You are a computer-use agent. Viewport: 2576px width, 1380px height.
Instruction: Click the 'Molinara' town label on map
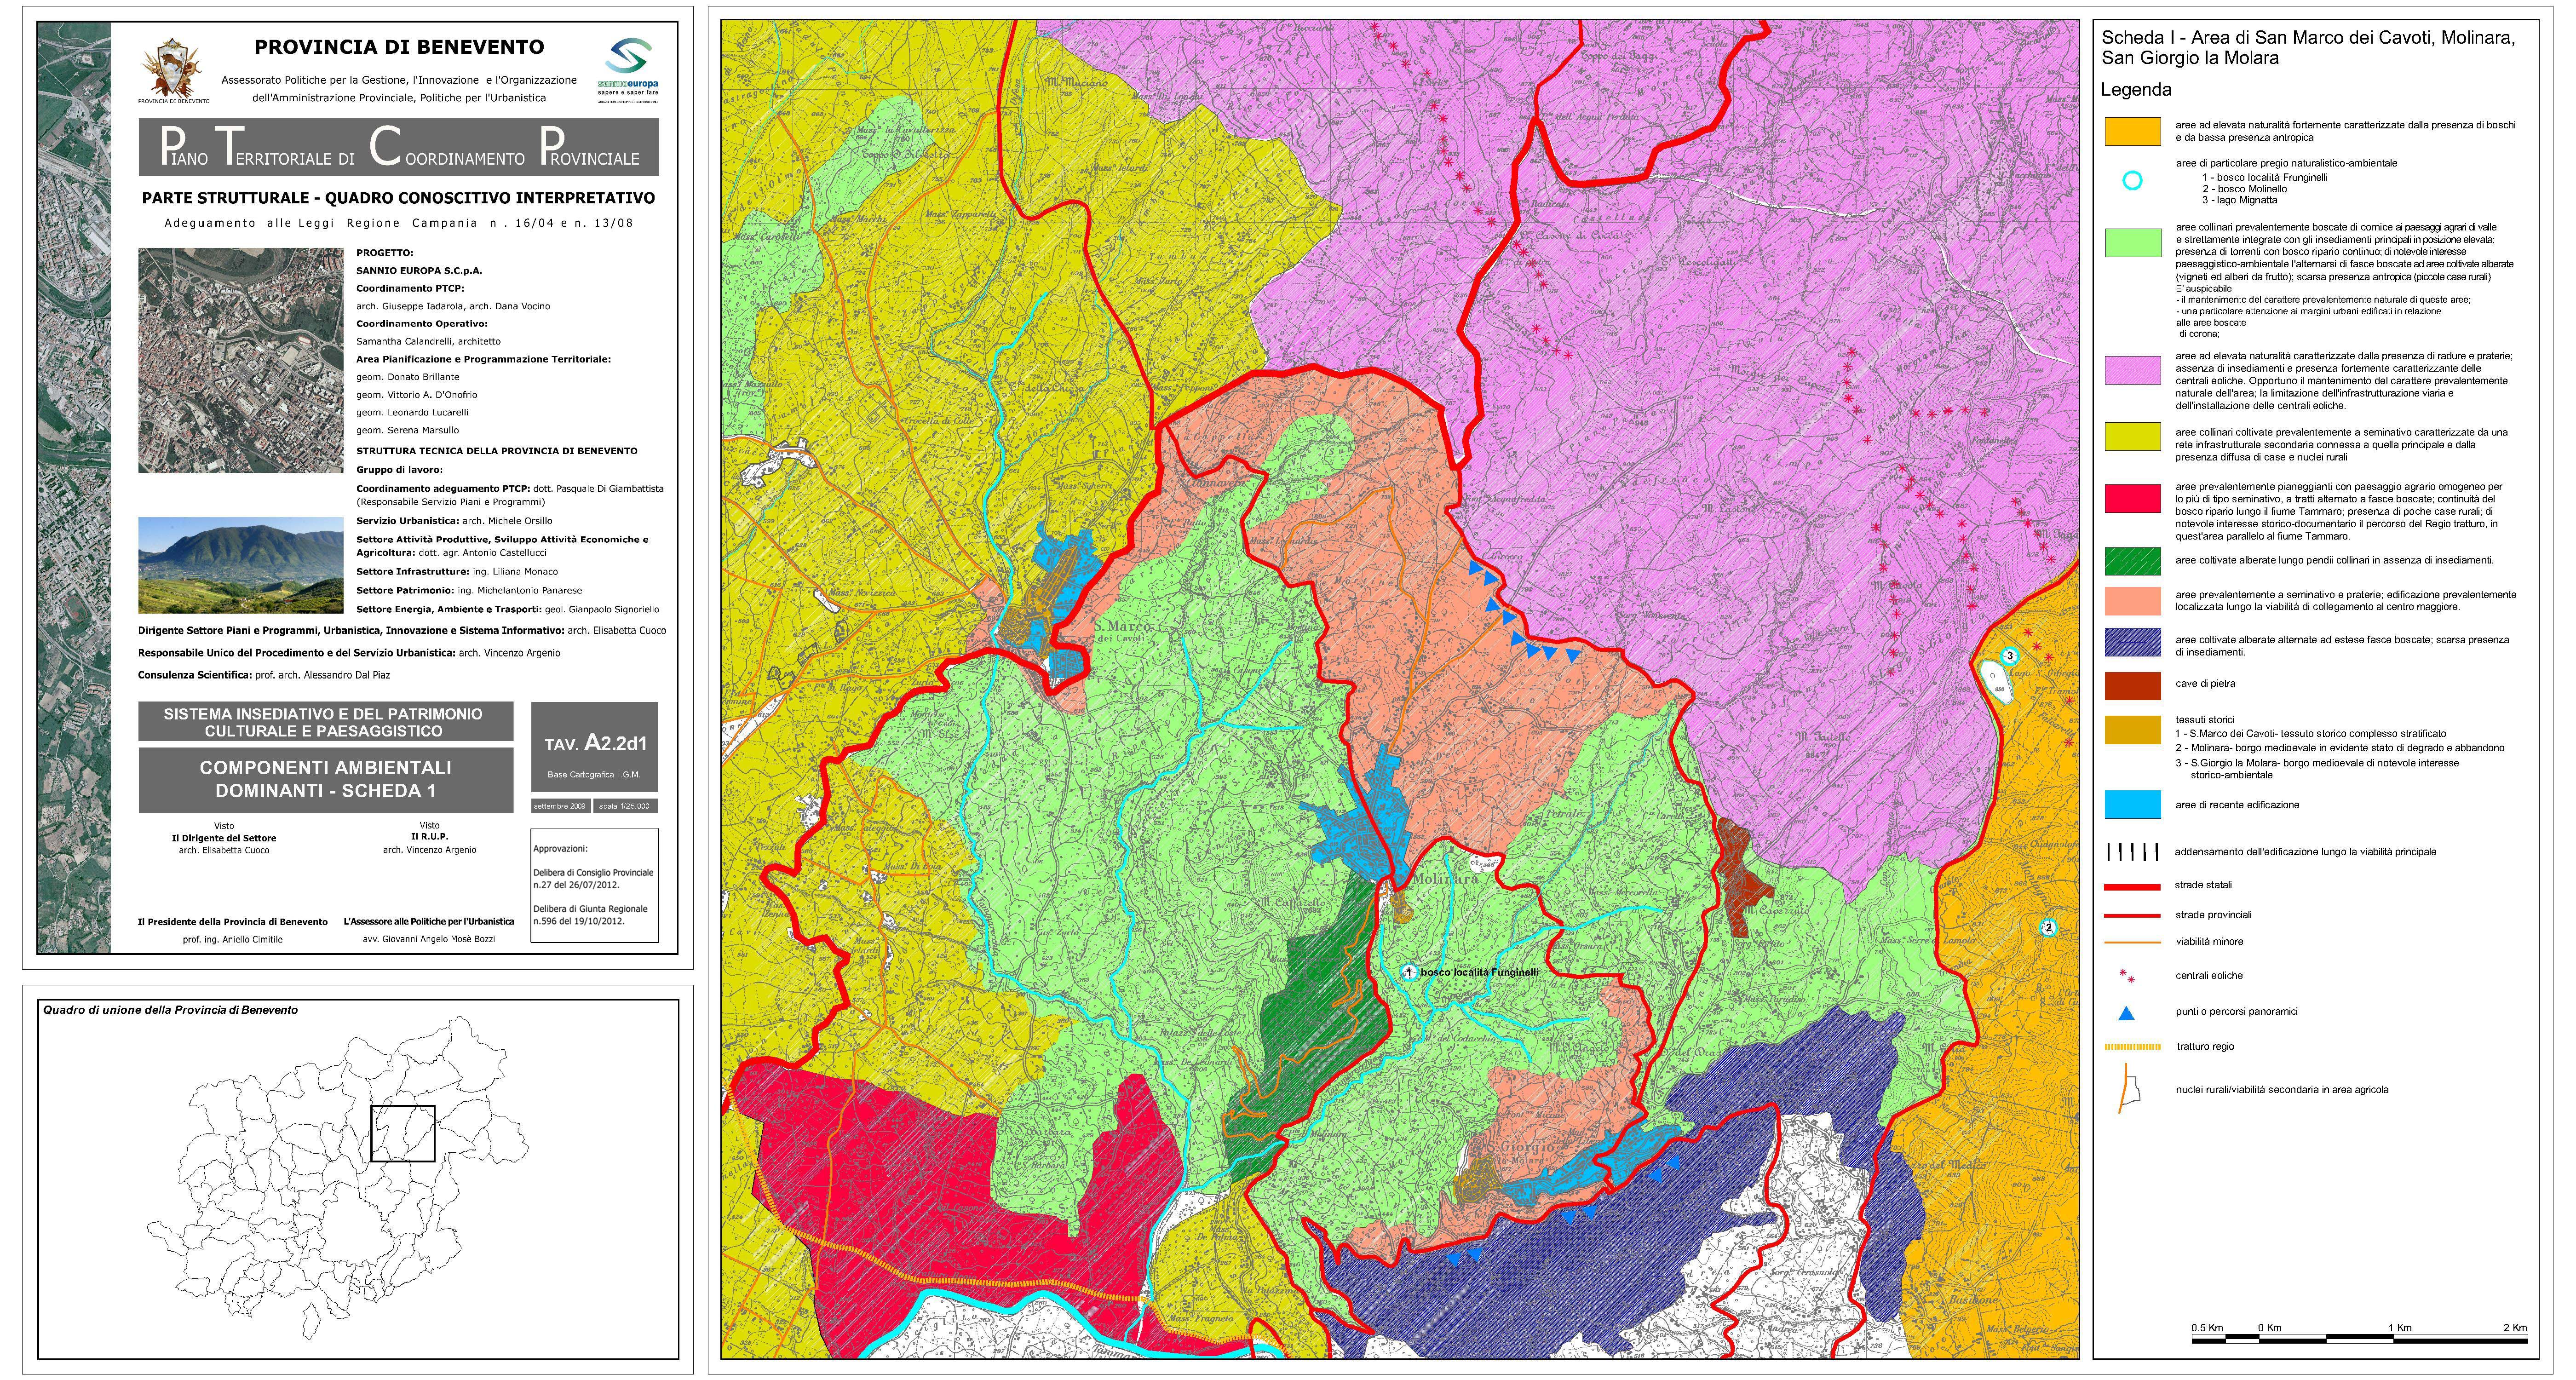[1446, 878]
